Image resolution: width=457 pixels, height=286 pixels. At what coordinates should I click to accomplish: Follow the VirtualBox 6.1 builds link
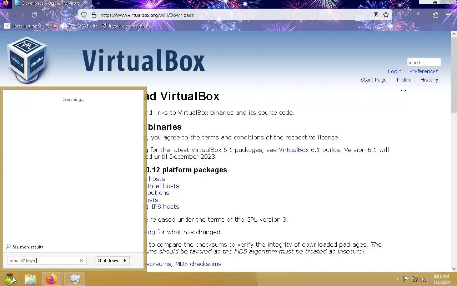click(x=309, y=150)
